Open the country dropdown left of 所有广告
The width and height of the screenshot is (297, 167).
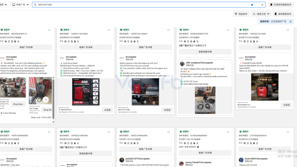4,5
